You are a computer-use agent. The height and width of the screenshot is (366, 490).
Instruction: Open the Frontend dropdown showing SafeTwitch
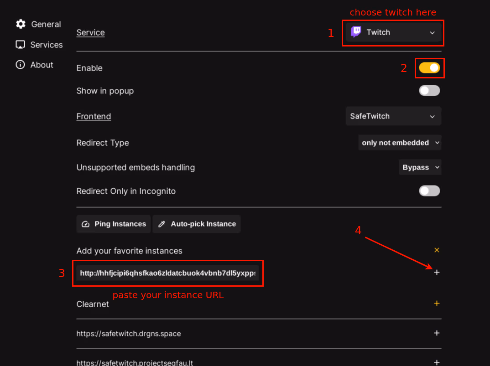[x=393, y=116]
